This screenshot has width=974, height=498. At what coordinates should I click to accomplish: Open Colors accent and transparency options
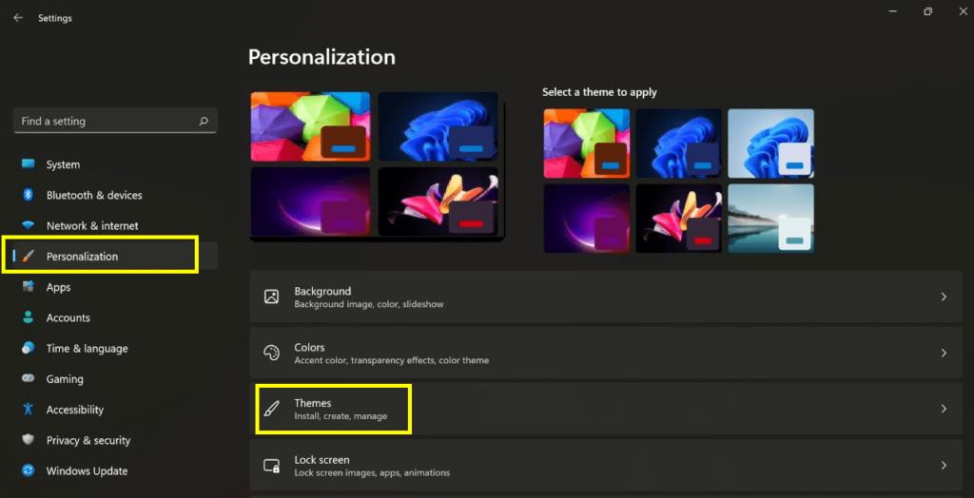click(x=606, y=353)
